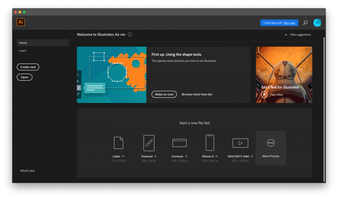Image resolution: width=338 pixels, height=199 pixels.
Task: Select the Home sidebar item
Action: coord(43,43)
